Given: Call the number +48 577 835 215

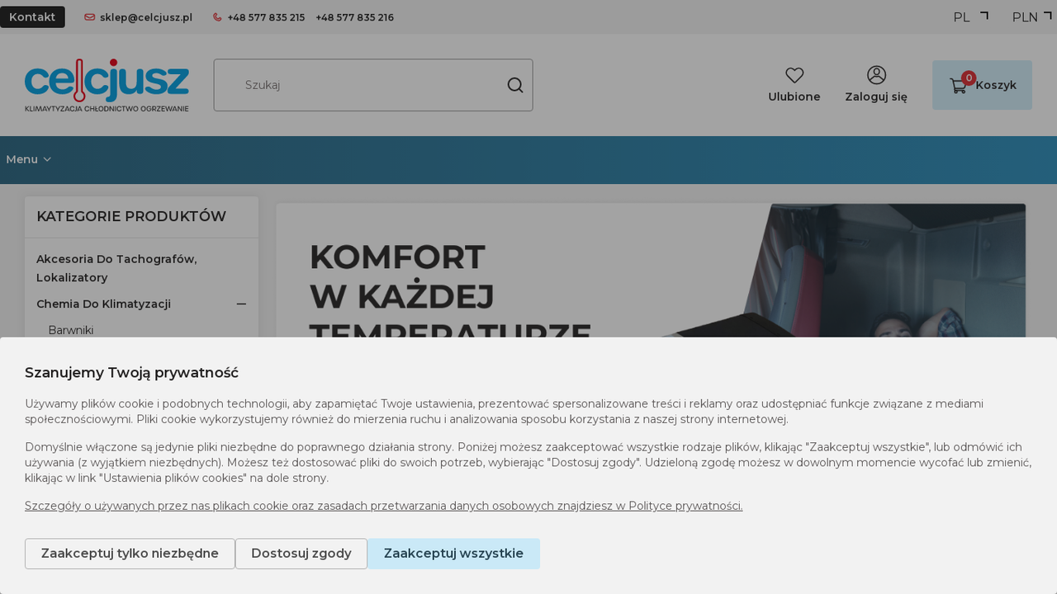Looking at the screenshot, I should coord(266,17).
